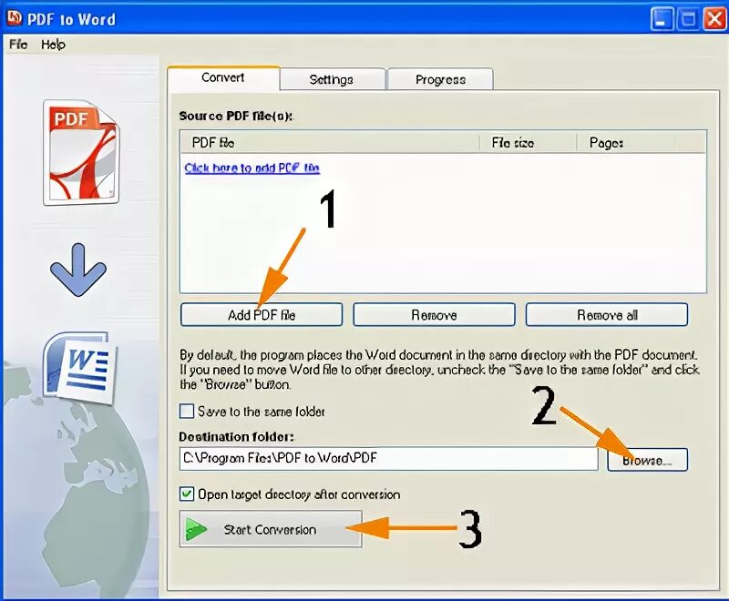Click the Word document icon in the sidebar
The width and height of the screenshot is (729, 601).
[80, 367]
